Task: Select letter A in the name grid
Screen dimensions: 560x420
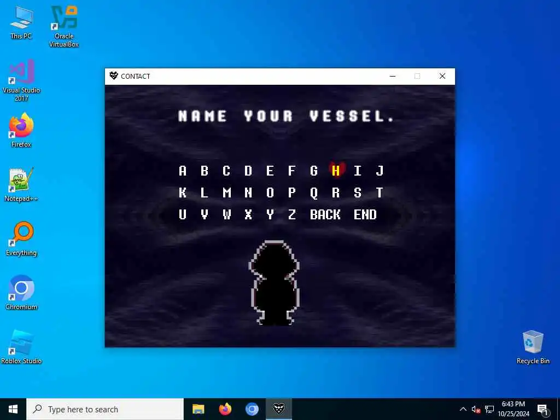Action: [183, 171]
